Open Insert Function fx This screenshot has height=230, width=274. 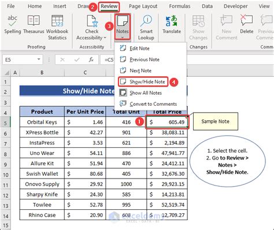[91, 60]
